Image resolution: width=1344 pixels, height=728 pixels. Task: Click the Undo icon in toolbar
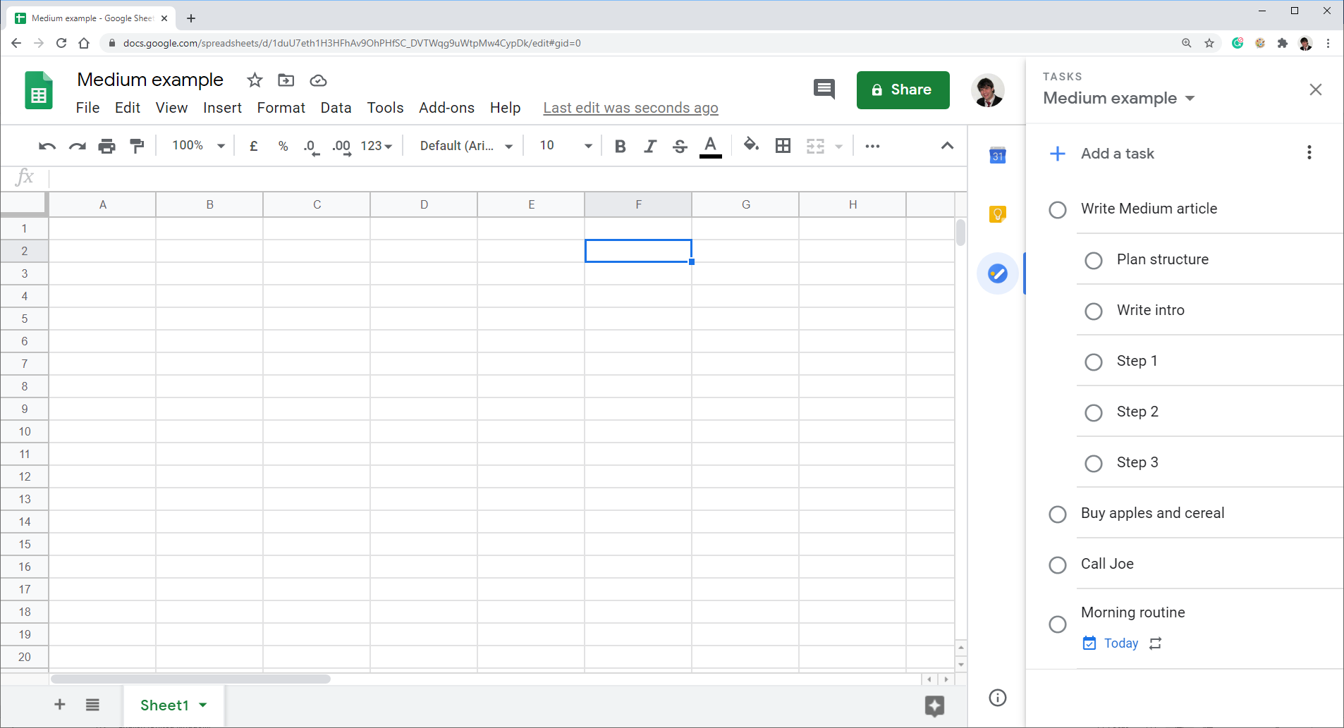tap(47, 146)
